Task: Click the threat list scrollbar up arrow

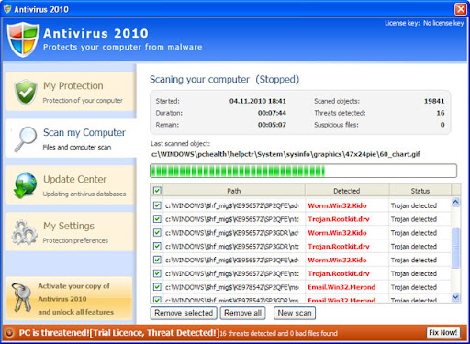Action: (x=455, y=202)
